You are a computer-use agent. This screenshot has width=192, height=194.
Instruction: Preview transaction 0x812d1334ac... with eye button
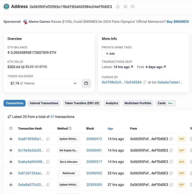click(x=11, y=173)
